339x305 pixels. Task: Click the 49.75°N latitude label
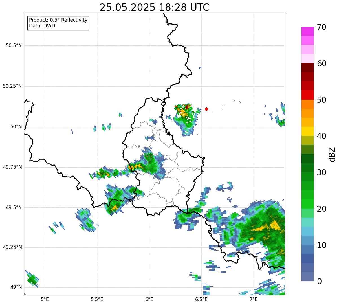[x=12, y=167]
